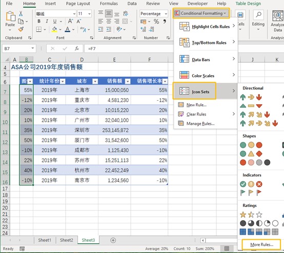The width and height of the screenshot is (284, 253).
Task: Open Fill Color dropdown arrow
Action: click(60, 30)
